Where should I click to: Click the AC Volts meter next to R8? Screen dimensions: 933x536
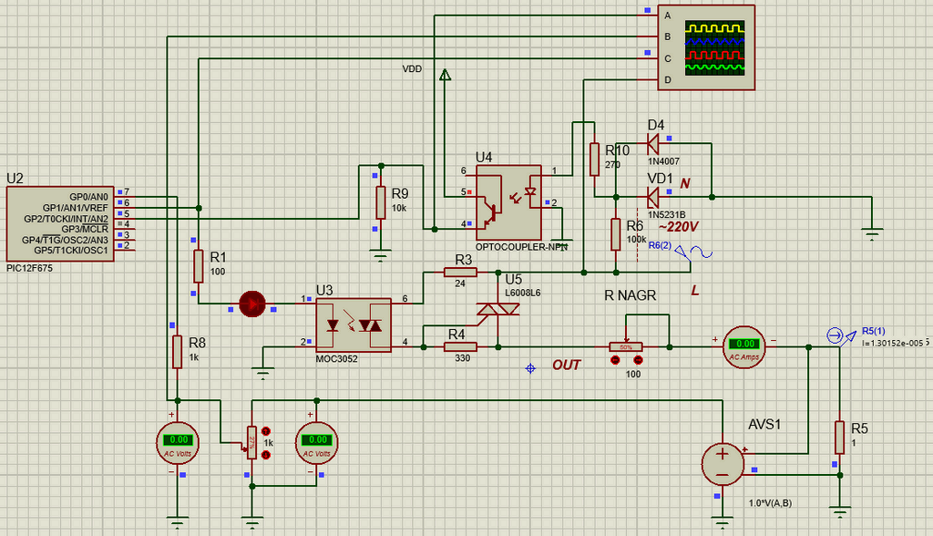coord(178,443)
